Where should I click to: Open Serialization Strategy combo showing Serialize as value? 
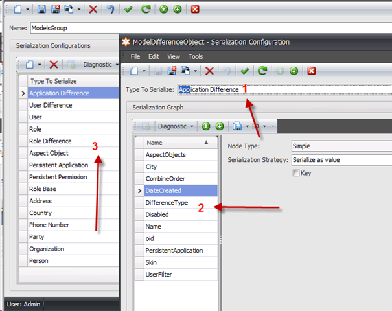[x=341, y=160]
